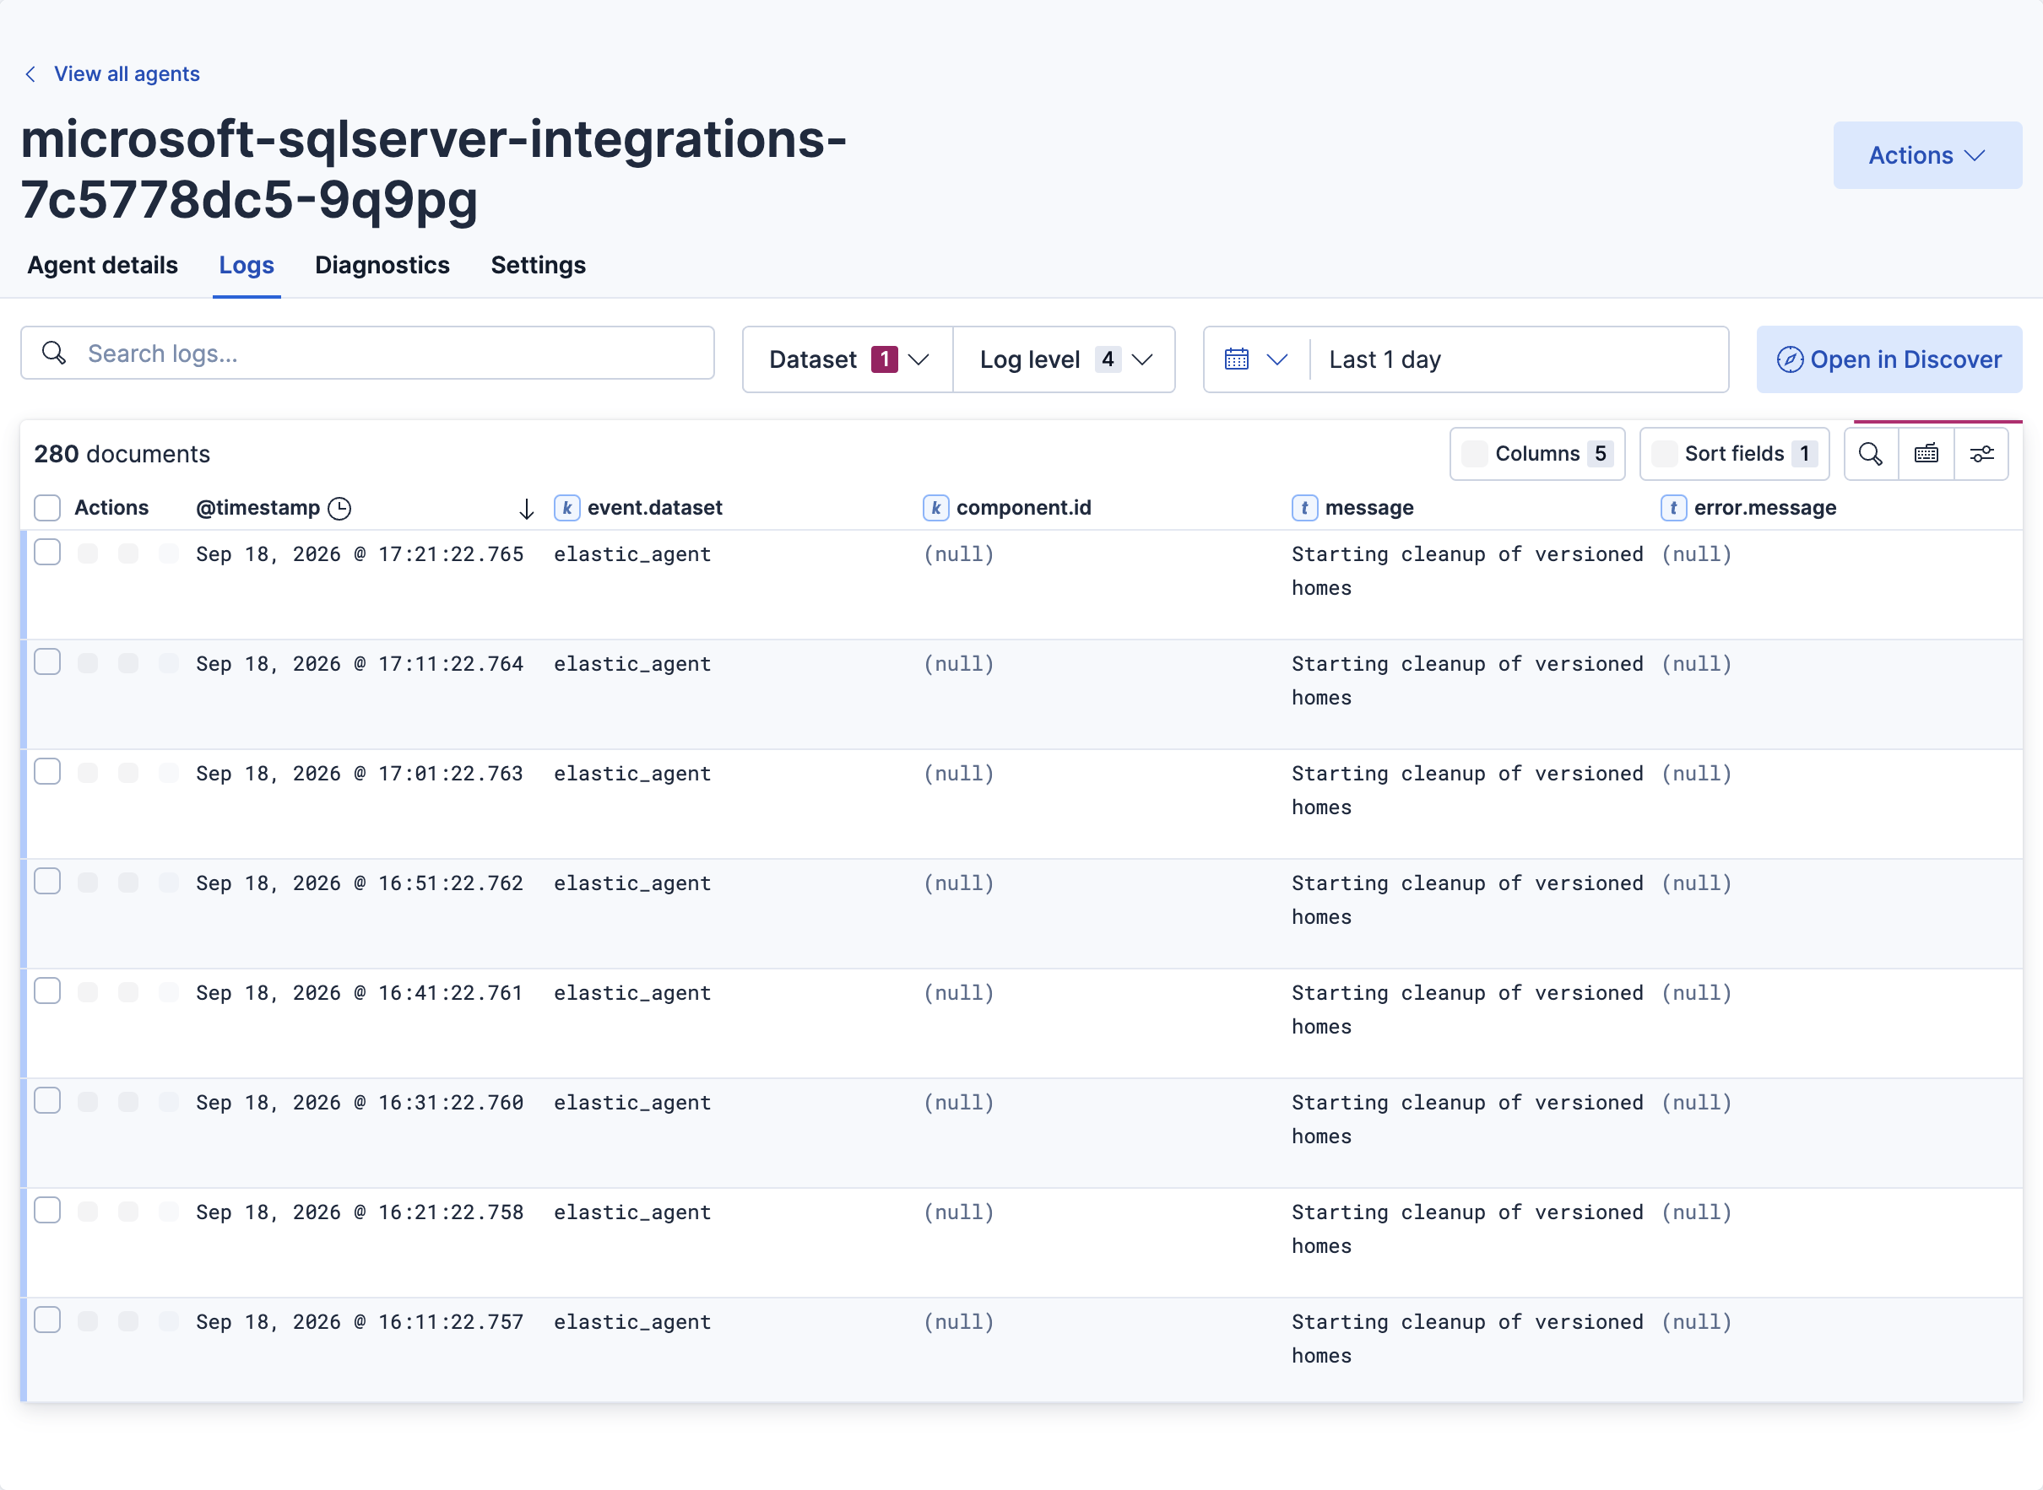
Task: Select the checkbox for row 16:41:22.761
Action: click(47, 991)
